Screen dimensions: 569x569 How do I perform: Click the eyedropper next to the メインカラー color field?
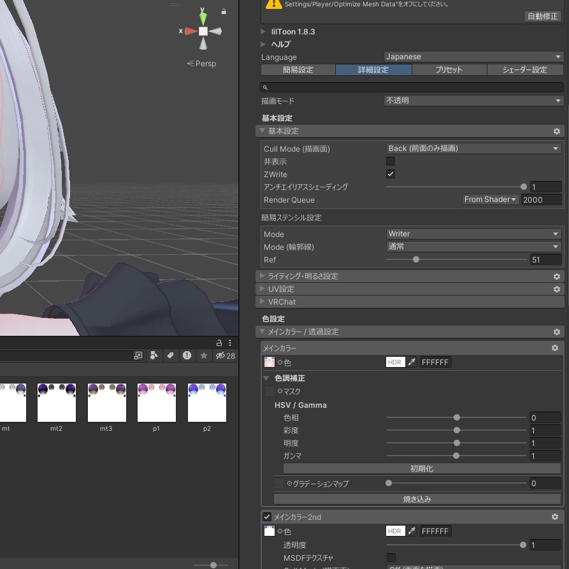(412, 362)
